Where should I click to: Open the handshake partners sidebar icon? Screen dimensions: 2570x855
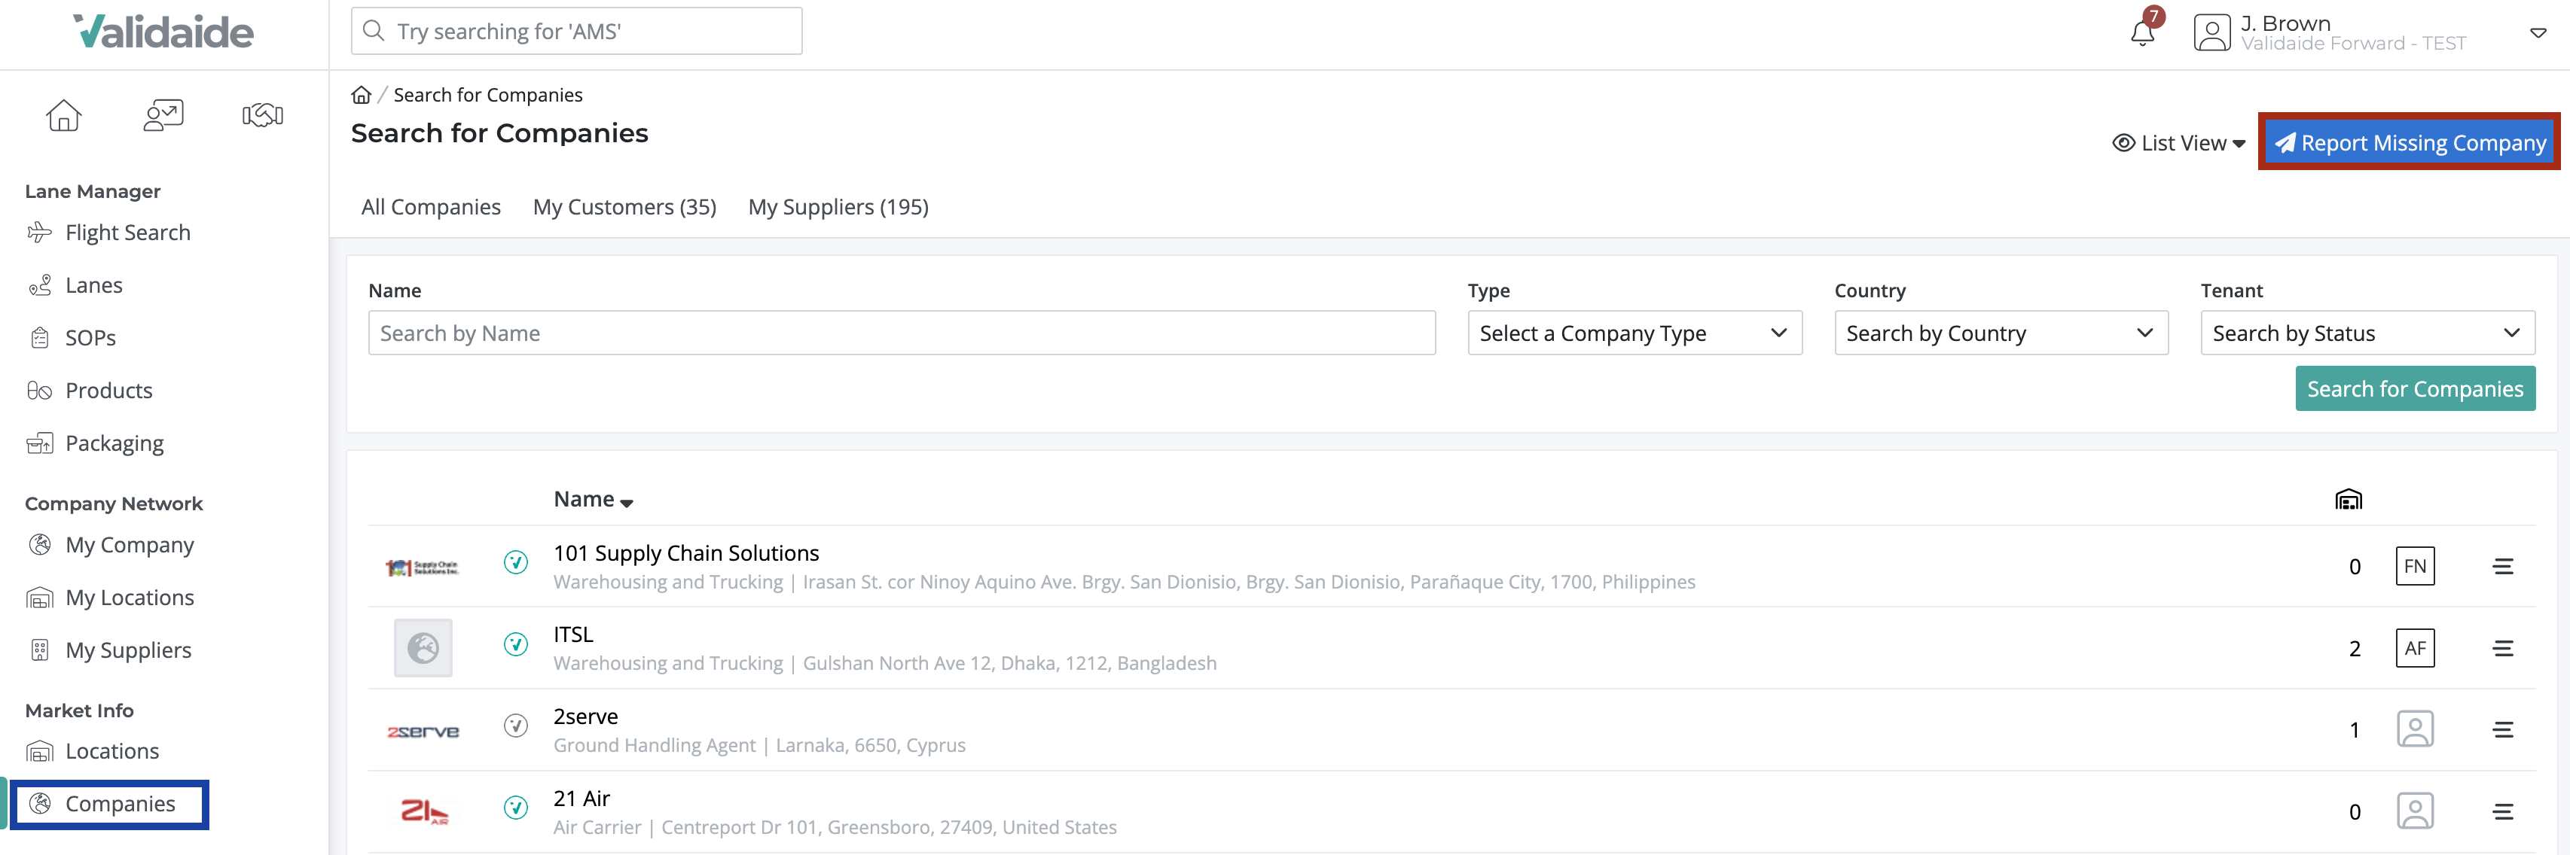[264, 116]
